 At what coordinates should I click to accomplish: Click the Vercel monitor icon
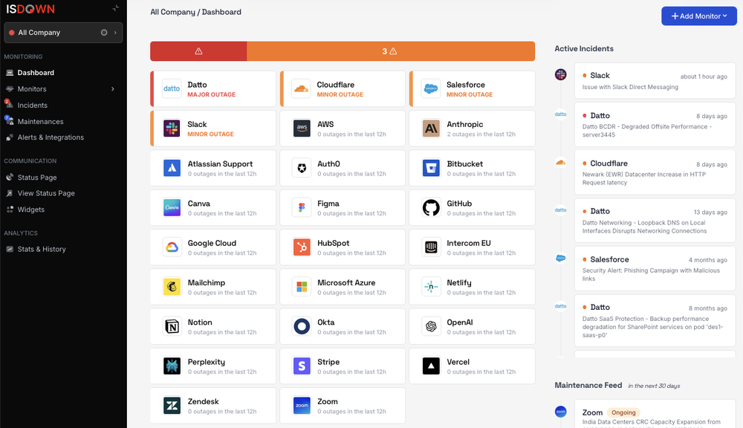(430, 366)
